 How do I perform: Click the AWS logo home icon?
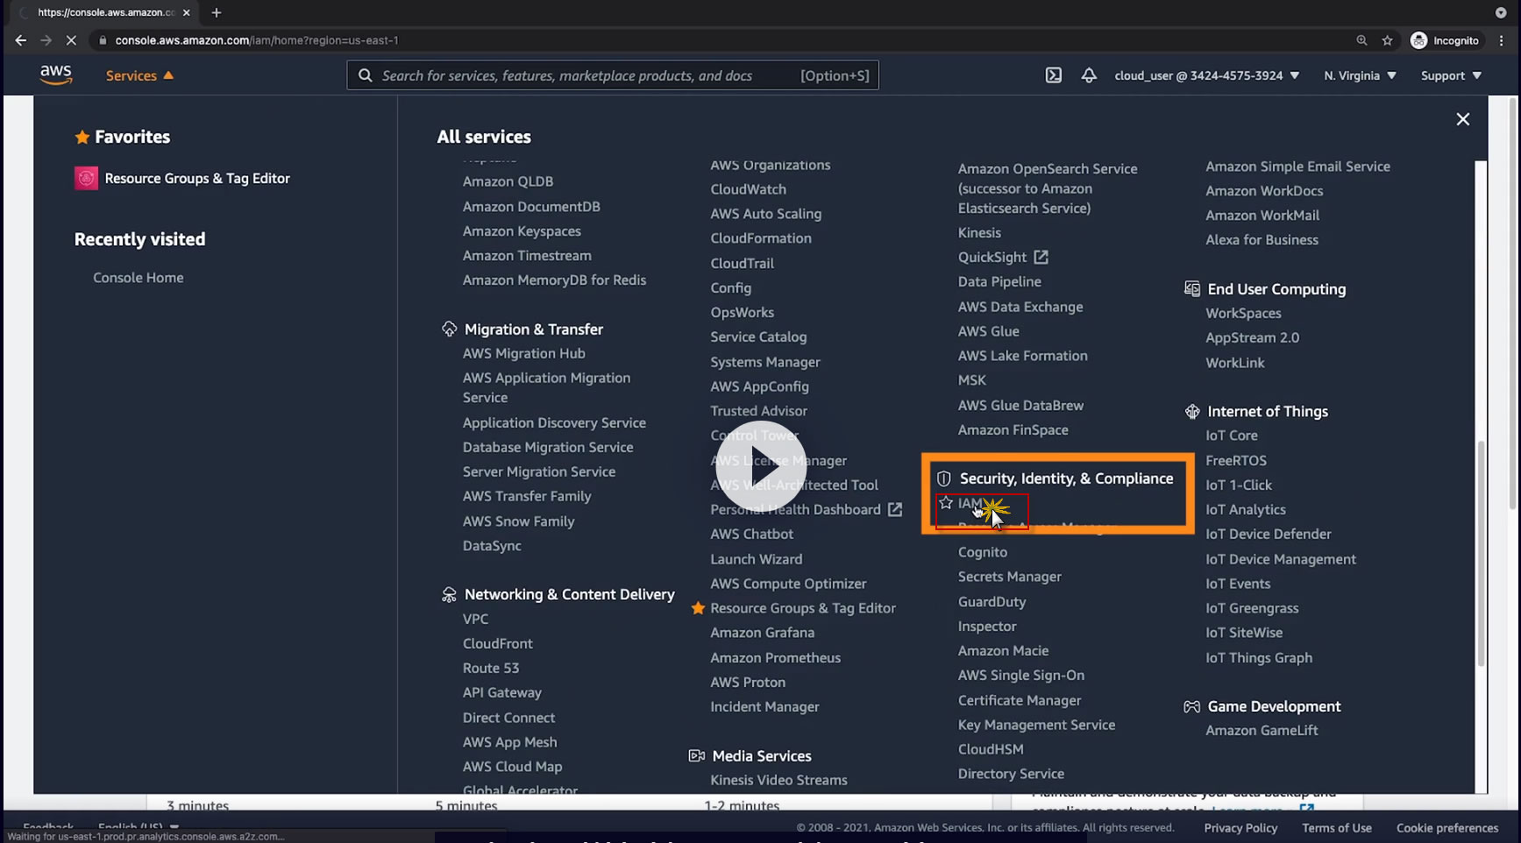point(56,75)
